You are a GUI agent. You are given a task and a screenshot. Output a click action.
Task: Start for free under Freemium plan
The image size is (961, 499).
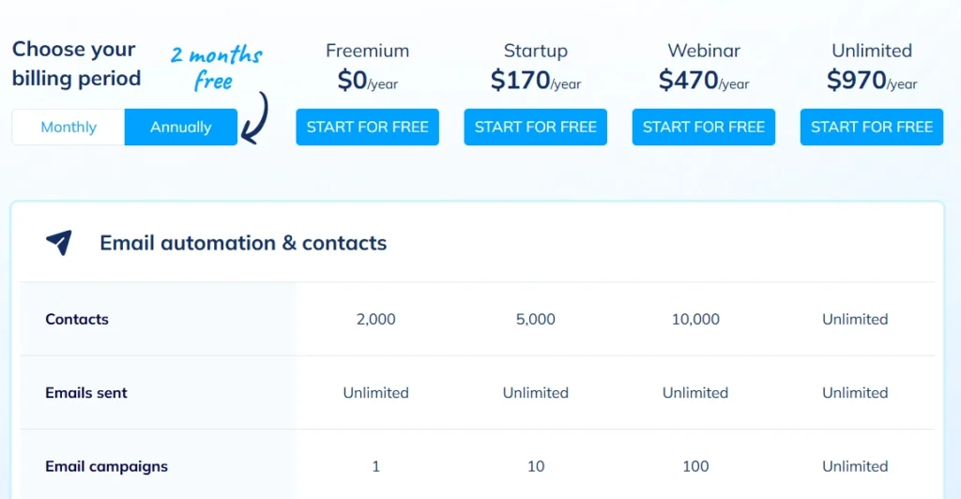(x=367, y=128)
